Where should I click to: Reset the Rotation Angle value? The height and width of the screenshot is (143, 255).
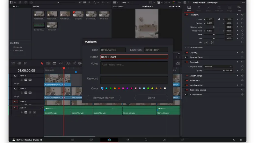pyautogui.click(x=242, y=27)
